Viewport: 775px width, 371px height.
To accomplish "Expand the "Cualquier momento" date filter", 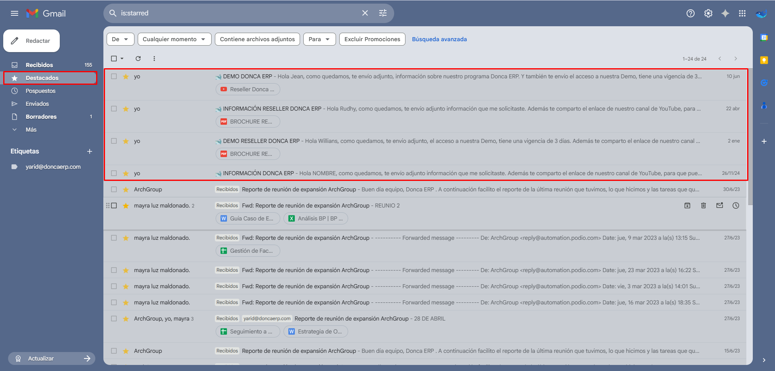I will 174,39.
